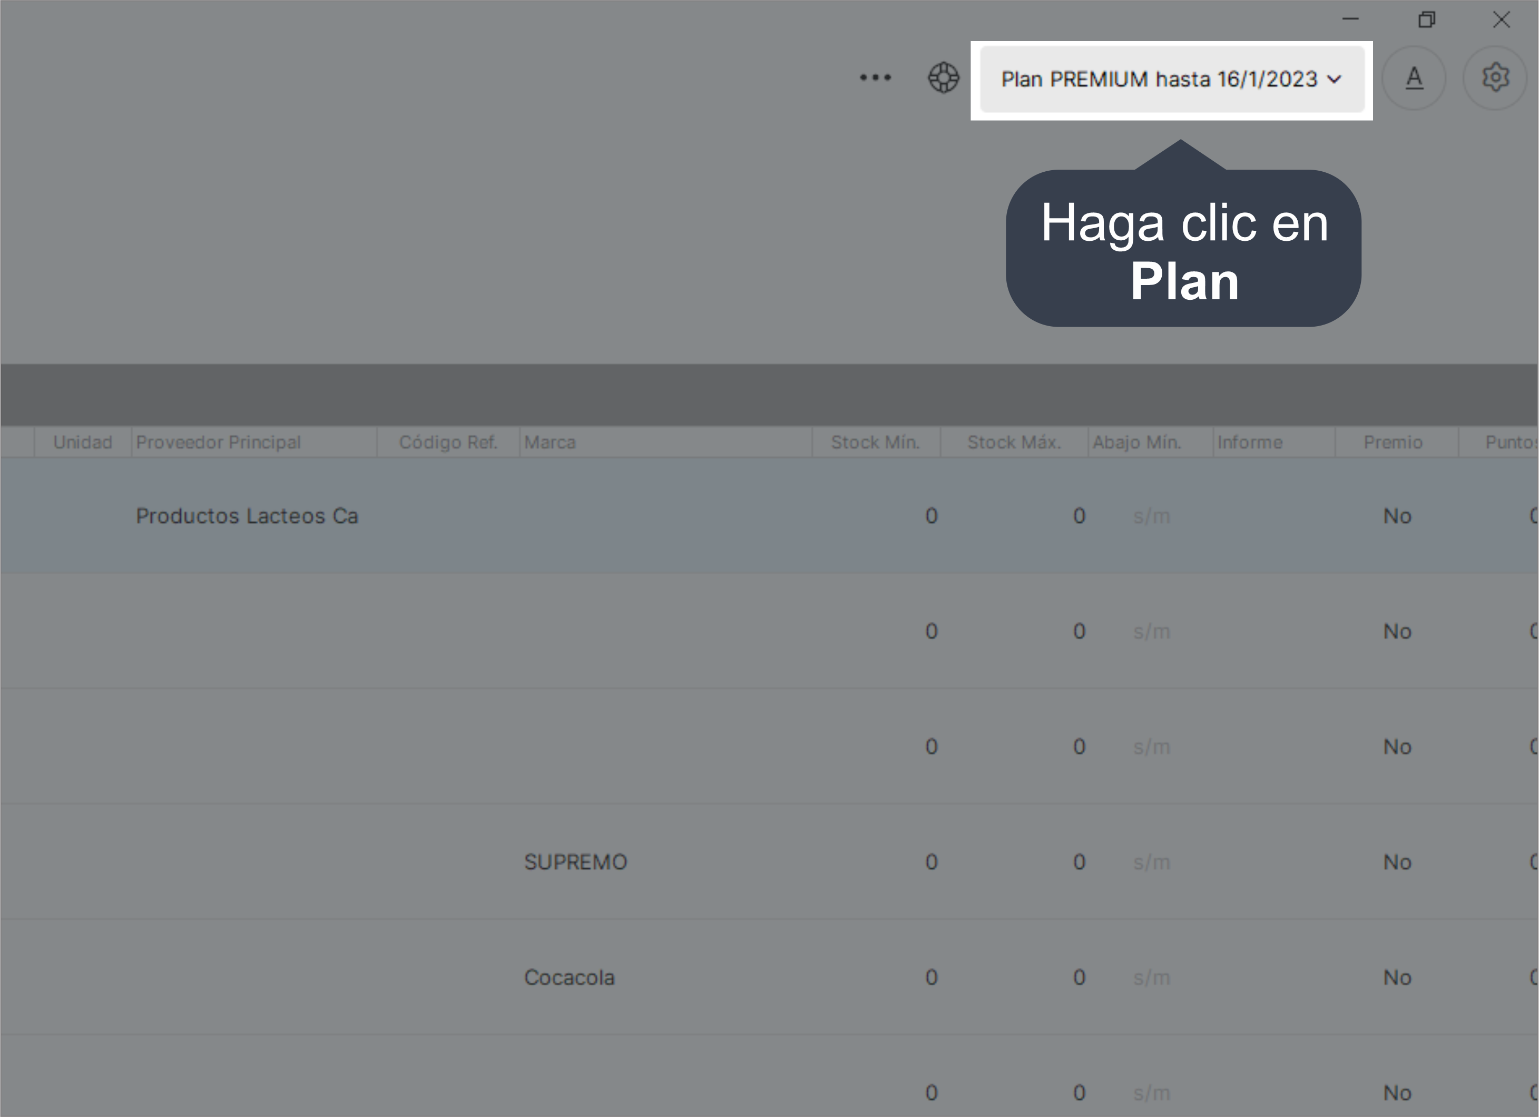Click the Stock Máx. column header
Image resolution: width=1539 pixels, height=1117 pixels.
pos(1014,443)
